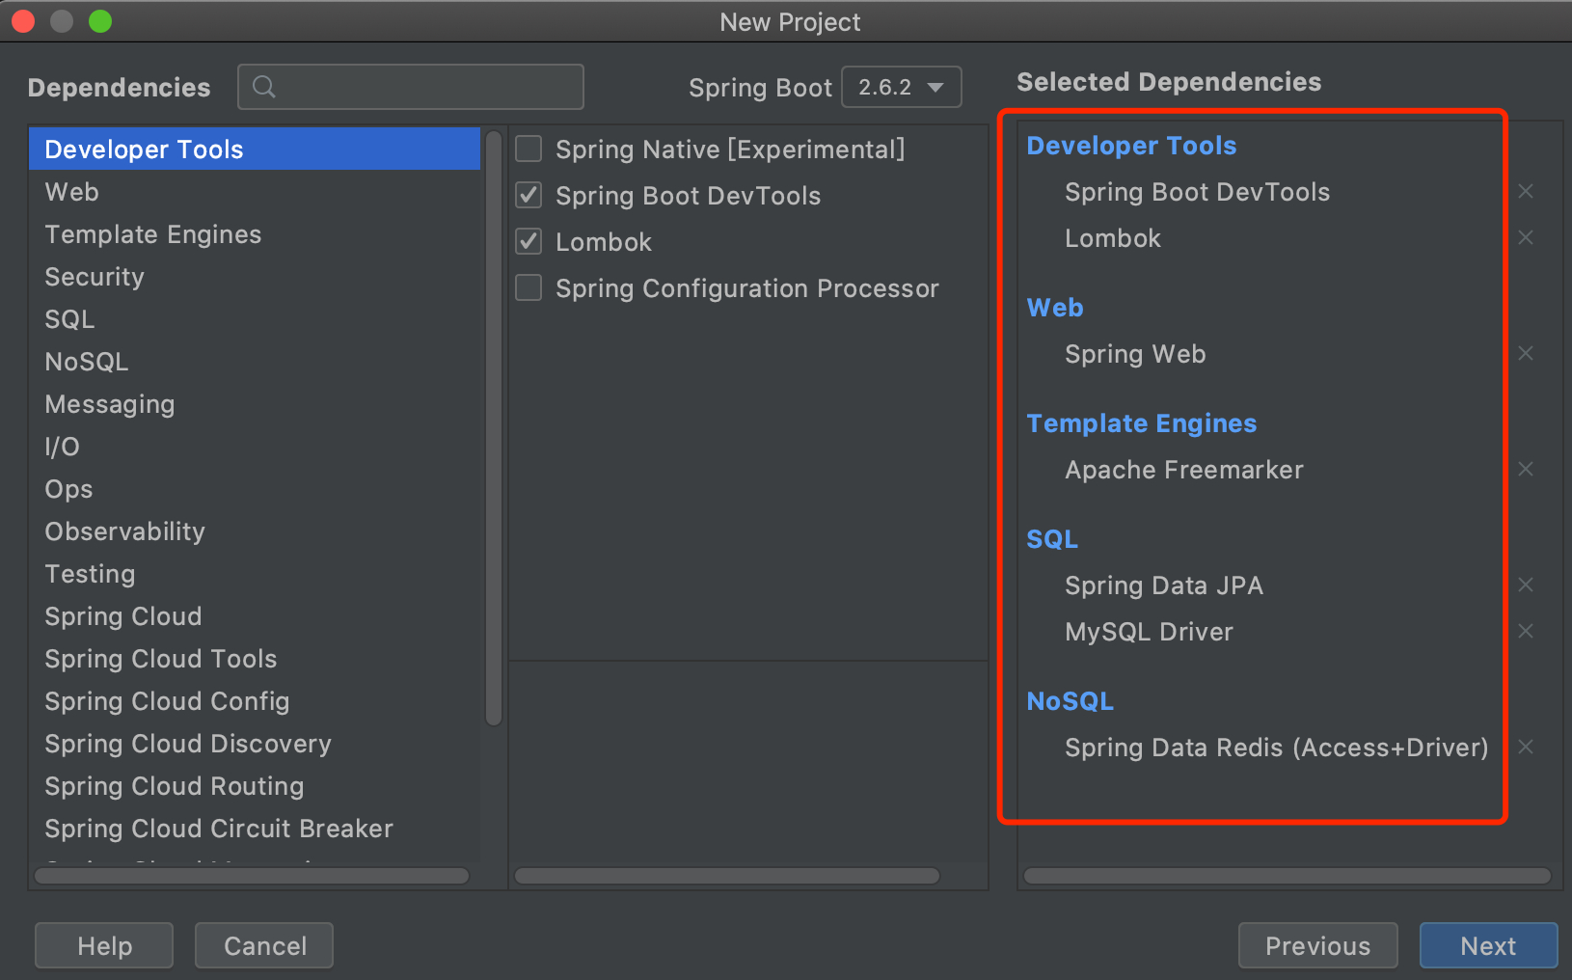Uncheck Spring Boot DevTools checkbox
Image resolution: width=1572 pixels, height=980 pixels.
click(x=529, y=195)
